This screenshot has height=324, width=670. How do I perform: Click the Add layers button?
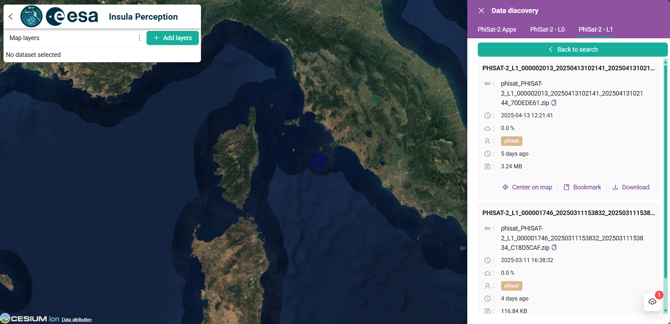tap(173, 38)
